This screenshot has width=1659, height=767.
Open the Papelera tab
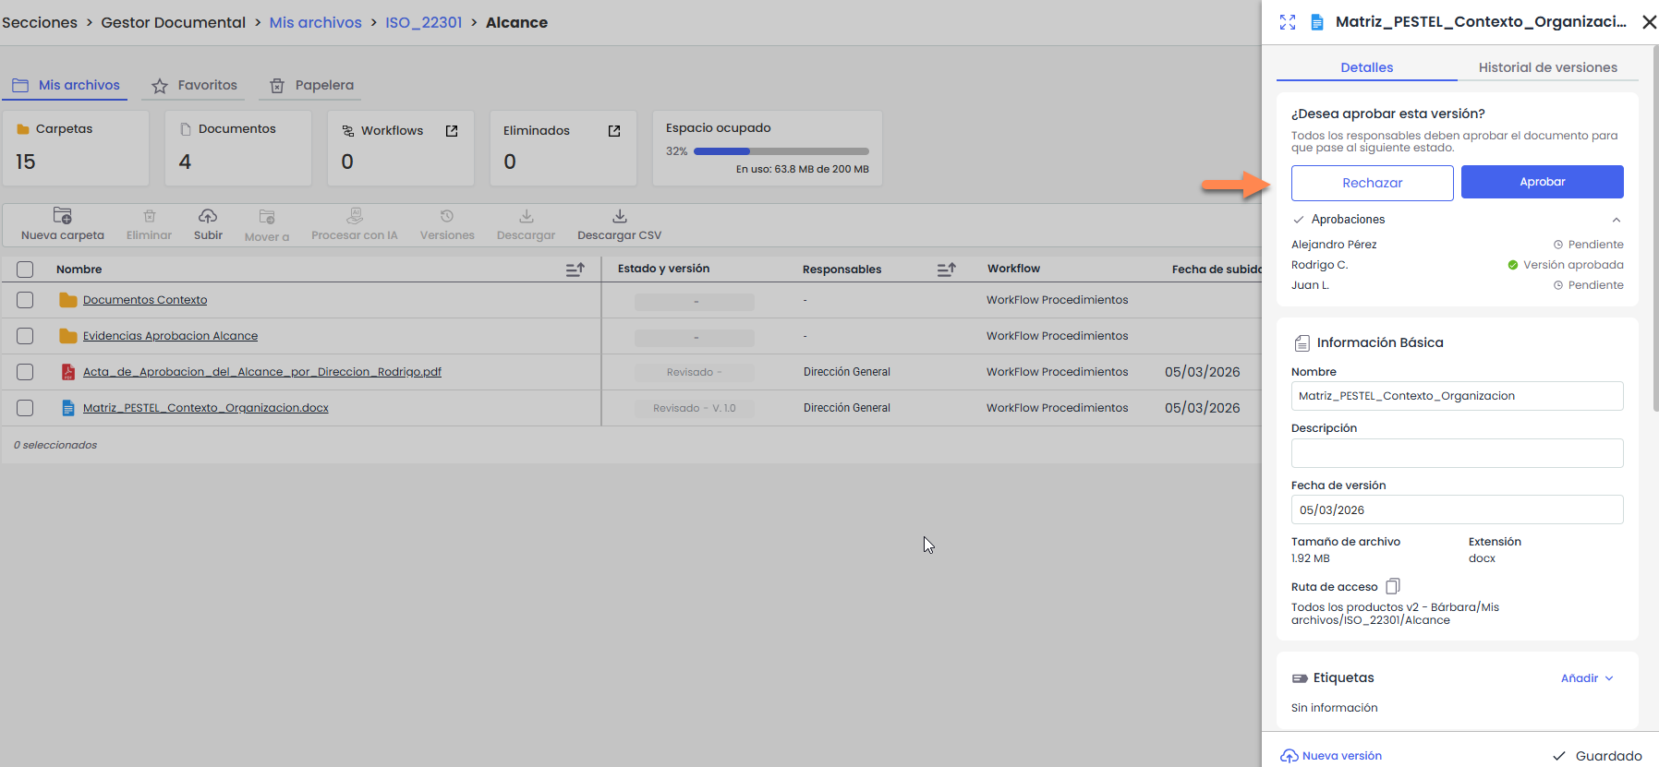312,85
